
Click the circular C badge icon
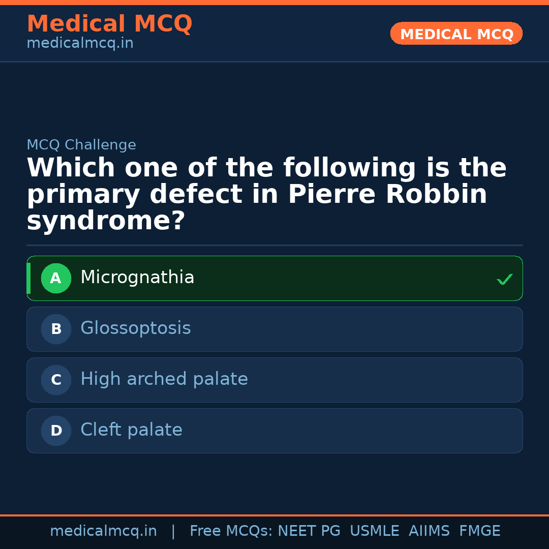[56, 380]
